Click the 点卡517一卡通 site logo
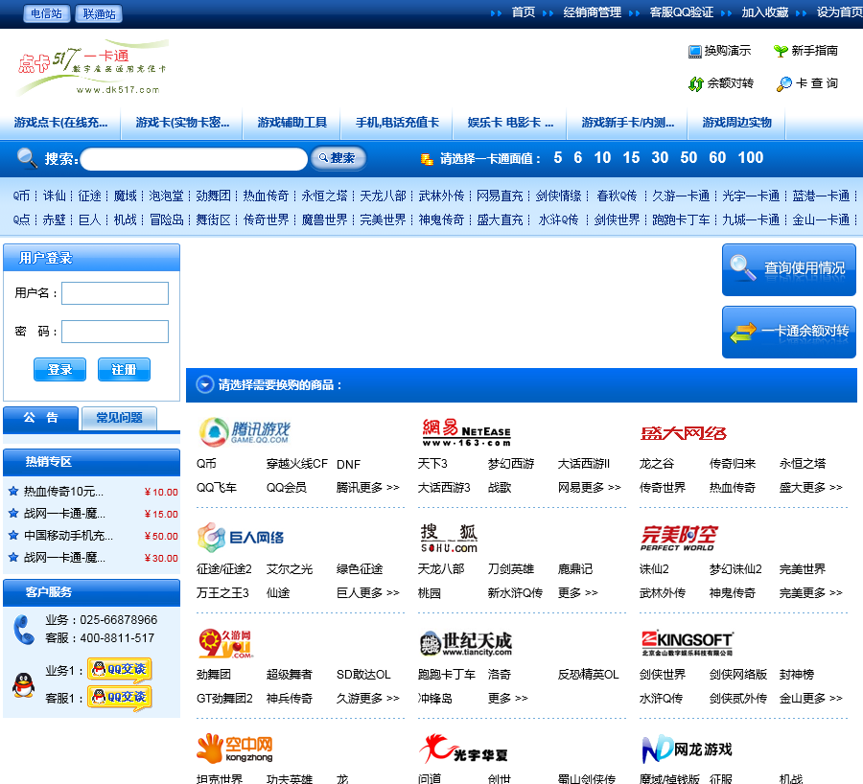Image resolution: width=863 pixels, height=784 pixels. pos(92,67)
